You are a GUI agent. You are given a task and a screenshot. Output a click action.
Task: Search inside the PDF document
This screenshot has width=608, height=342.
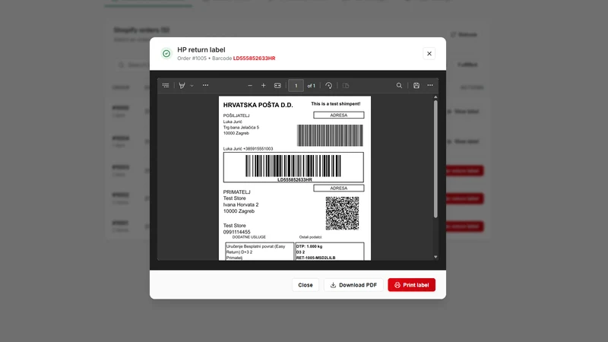(x=399, y=86)
